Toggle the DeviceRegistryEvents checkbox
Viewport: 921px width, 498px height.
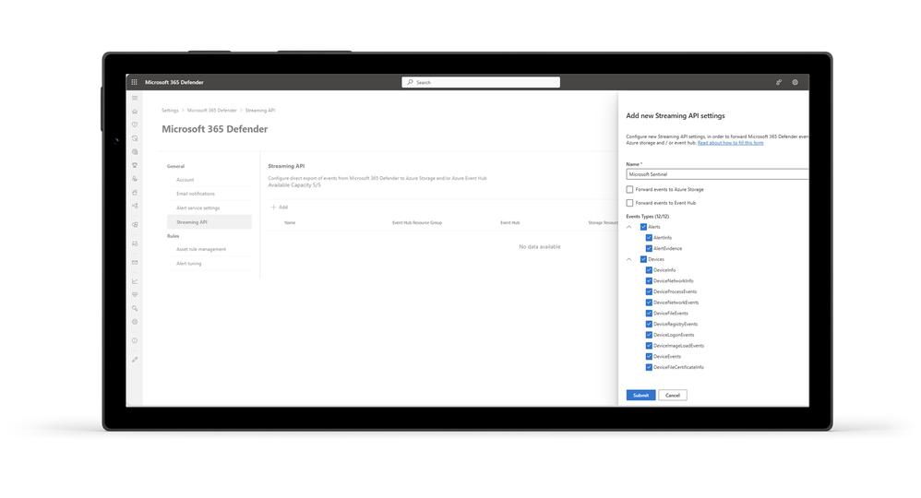point(649,325)
